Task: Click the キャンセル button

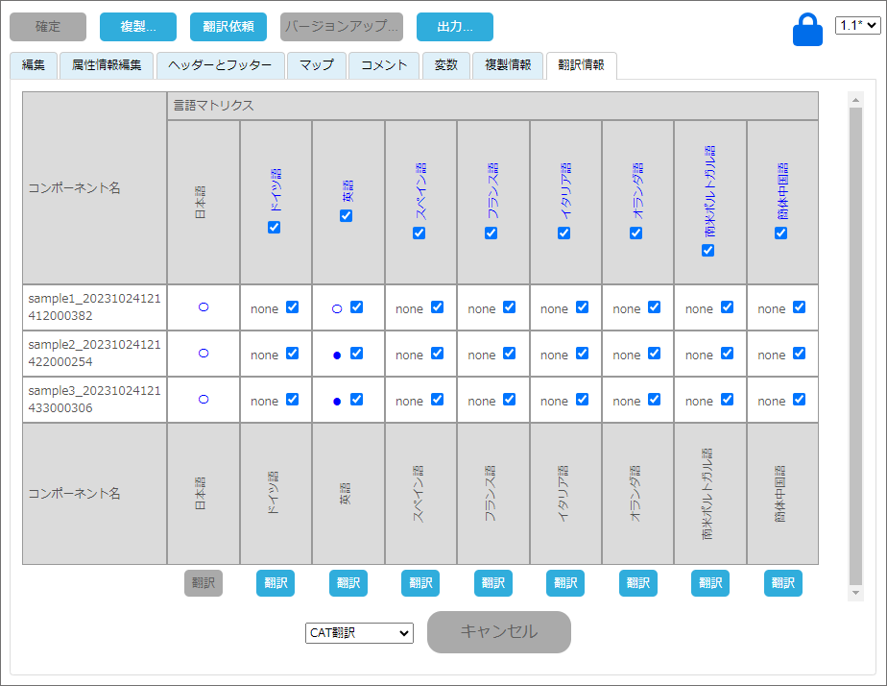Action: pyautogui.click(x=499, y=631)
